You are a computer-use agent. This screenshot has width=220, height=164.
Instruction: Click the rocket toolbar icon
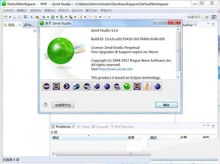tap(81, 17)
